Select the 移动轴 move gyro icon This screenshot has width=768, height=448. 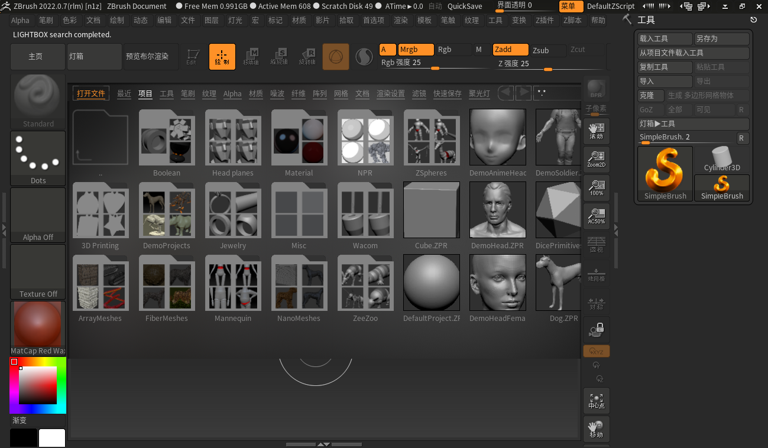coord(251,56)
